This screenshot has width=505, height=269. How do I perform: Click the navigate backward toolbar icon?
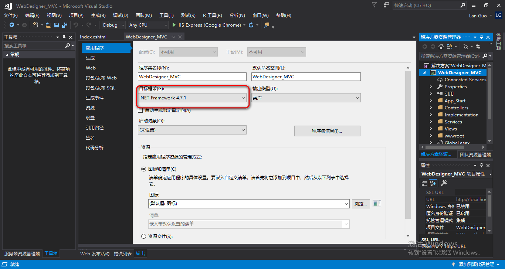(x=12, y=25)
